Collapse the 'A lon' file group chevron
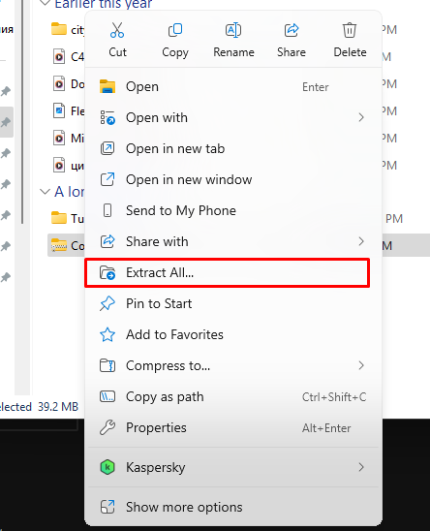 click(45, 192)
